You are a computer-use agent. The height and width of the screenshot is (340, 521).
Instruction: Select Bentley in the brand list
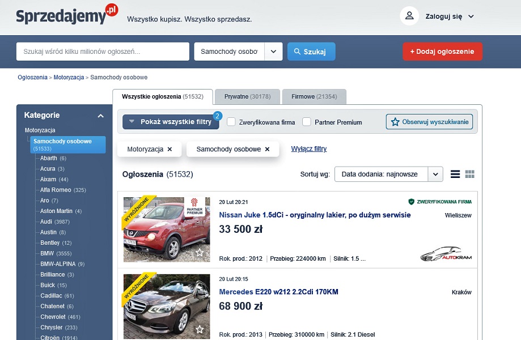coord(56,243)
